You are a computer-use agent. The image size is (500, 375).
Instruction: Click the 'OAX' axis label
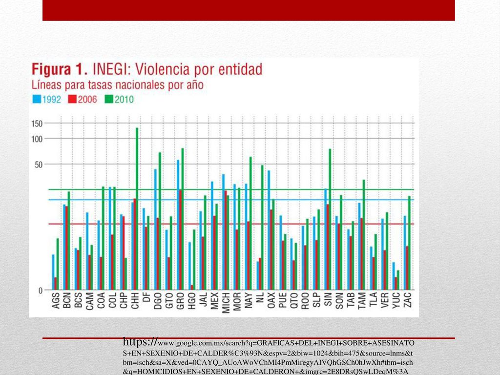tap(271, 300)
